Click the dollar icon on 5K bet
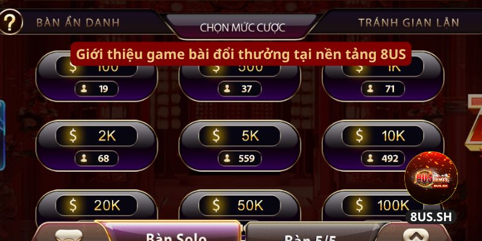482x241 pixels. (216, 136)
